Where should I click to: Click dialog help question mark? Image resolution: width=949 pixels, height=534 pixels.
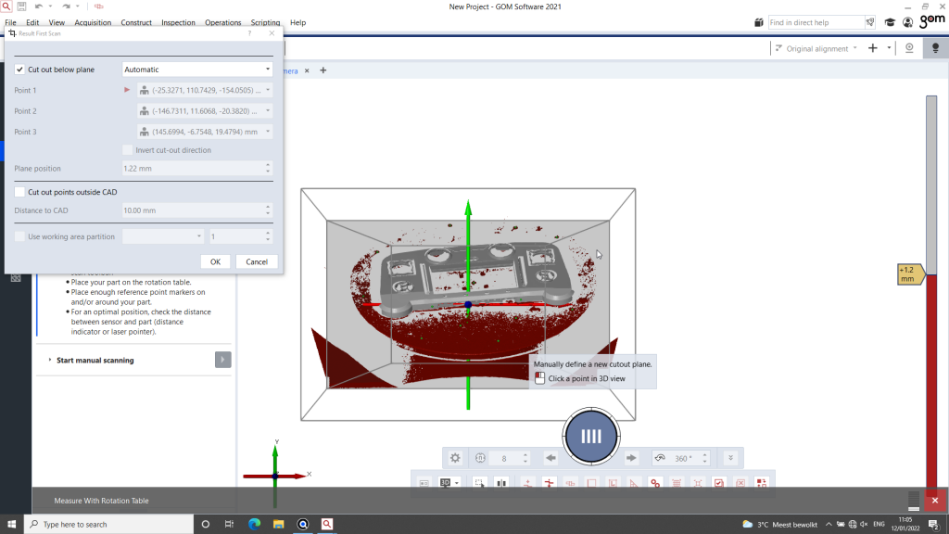[249, 33]
